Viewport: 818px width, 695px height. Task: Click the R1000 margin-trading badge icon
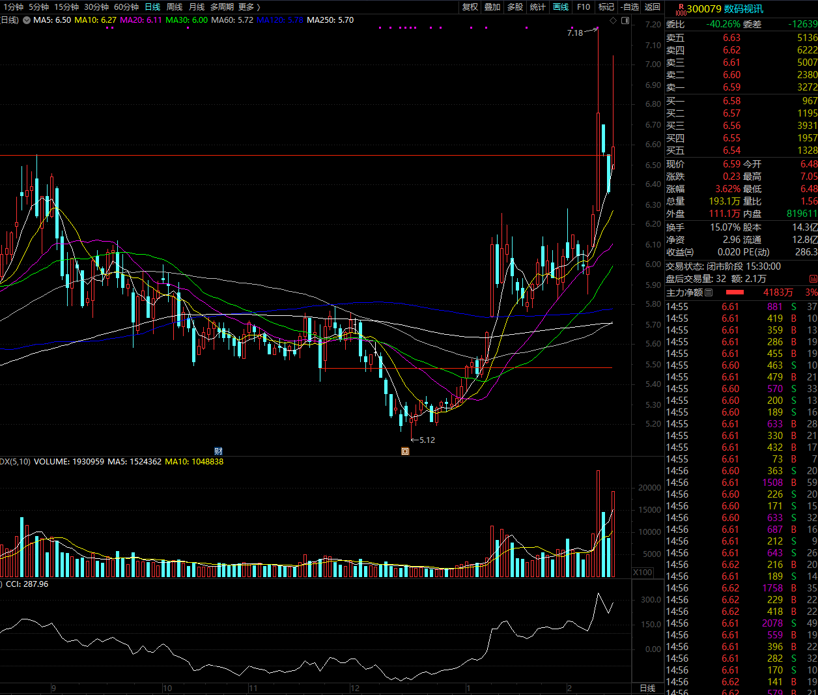click(x=681, y=9)
